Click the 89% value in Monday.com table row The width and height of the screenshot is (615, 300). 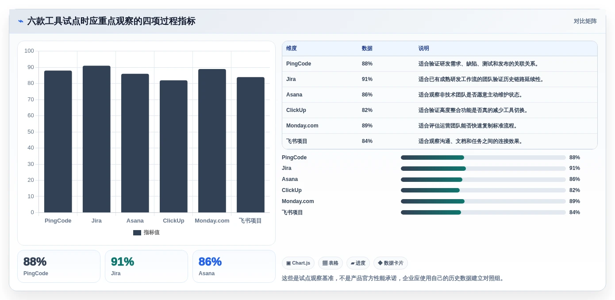(x=367, y=126)
